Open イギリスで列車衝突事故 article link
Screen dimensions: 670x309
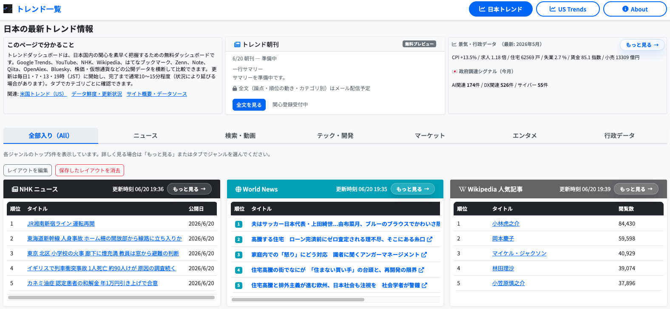[x=101, y=269]
